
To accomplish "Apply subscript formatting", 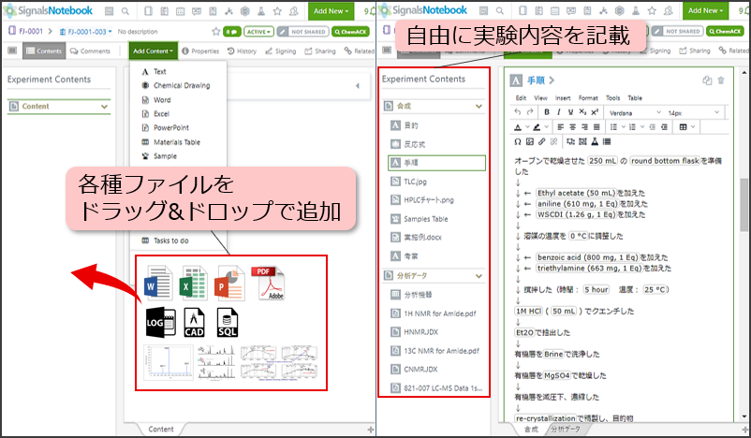I will [x=582, y=112].
